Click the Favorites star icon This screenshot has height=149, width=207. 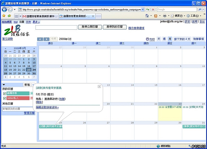click(x=4, y=16)
